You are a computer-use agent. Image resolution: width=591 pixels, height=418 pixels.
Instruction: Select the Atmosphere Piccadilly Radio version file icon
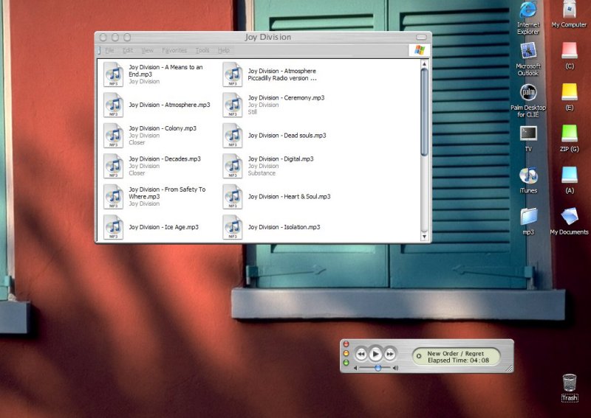[233, 74]
